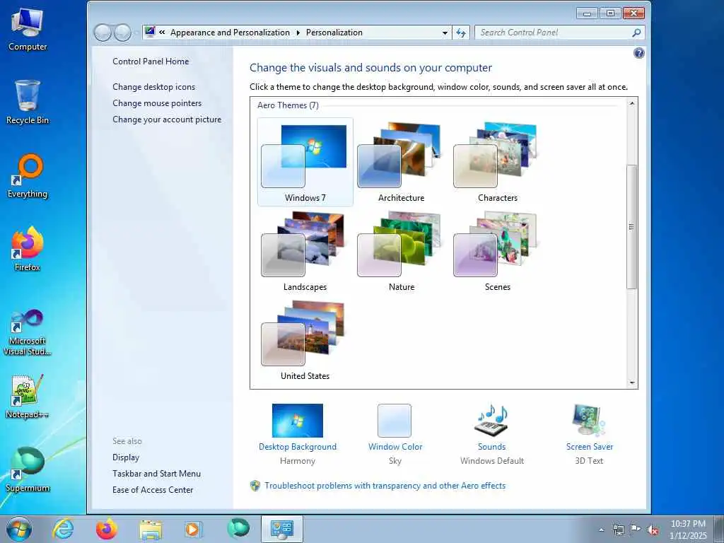Click the muted volume tray icon

click(653, 530)
